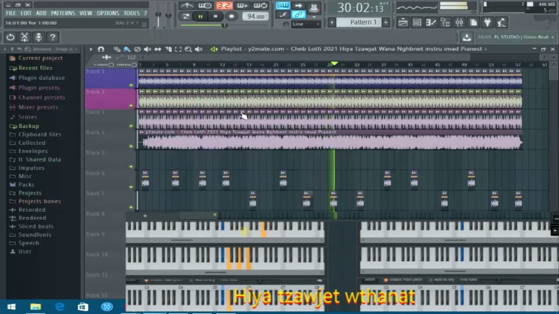Open pattern options arrow left of Pattern 1
This screenshot has width=559, height=314.
tap(332, 22)
